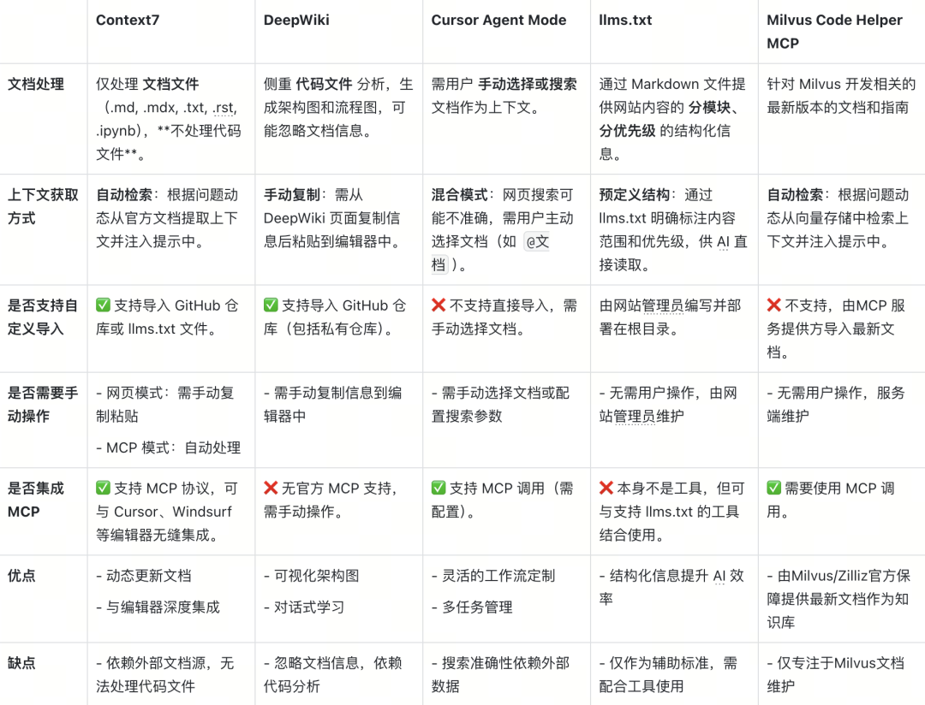Viewport: 925px width, 705px height.
Task: Click the text 网页模式：需手动复制粘贴
Action: [x=165, y=405]
